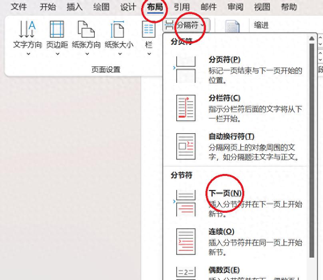Switch to the 视图 ribbon tab
The height and width of the screenshot is (280, 323).
262,7
